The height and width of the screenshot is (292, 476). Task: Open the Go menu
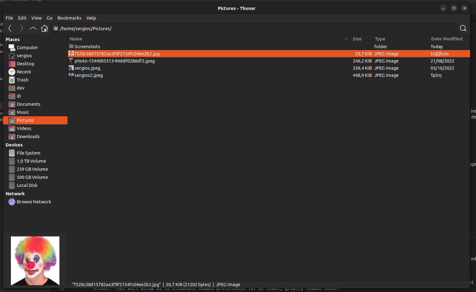[x=49, y=18]
